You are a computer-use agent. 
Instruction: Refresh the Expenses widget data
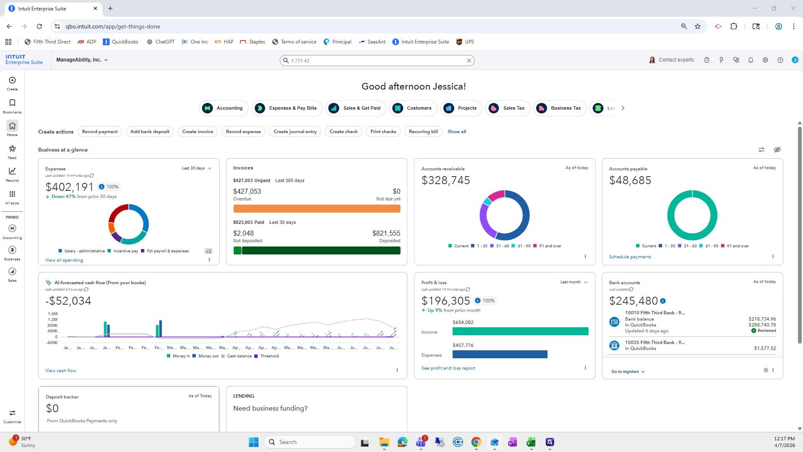pyautogui.click(x=92, y=176)
